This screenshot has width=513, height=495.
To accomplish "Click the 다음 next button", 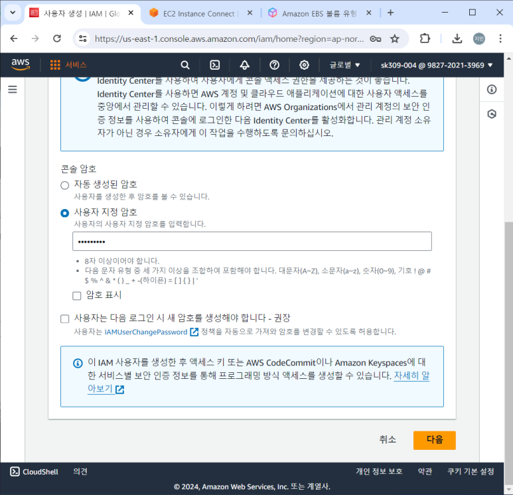I will pyautogui.click(x=435, y=440).
